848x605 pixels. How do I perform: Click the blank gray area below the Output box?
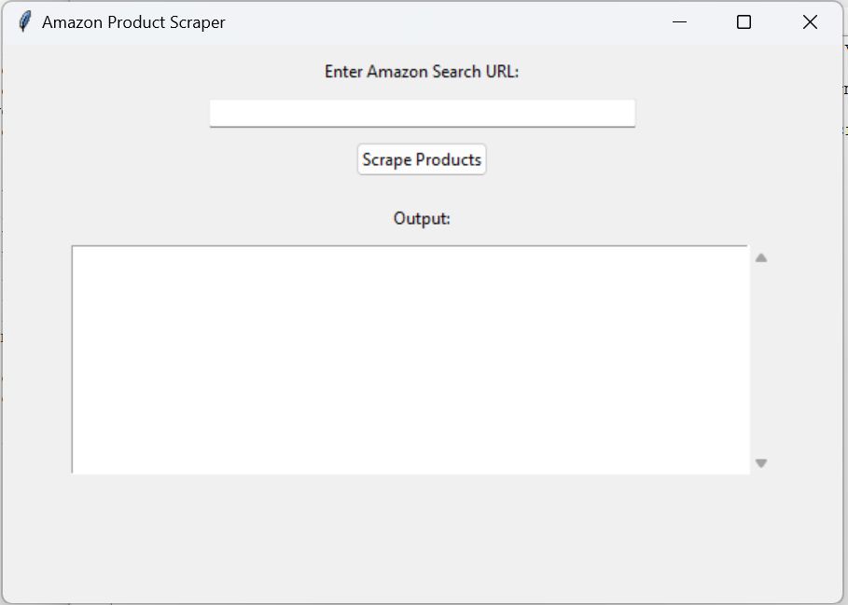tap(422, 535)
